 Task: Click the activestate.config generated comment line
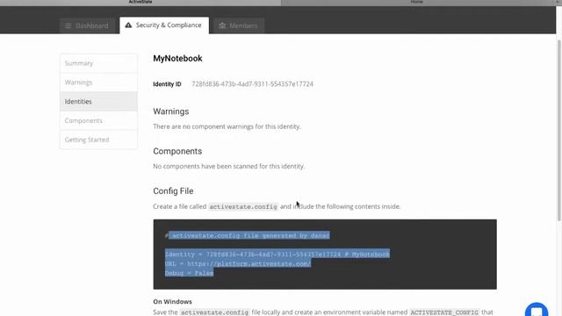(248, 235)
